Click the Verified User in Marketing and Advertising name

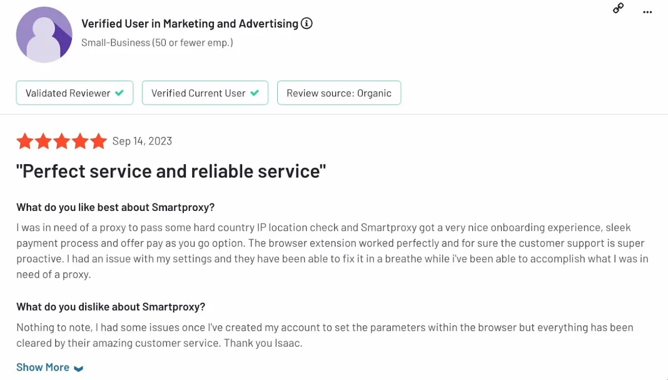click(190, 24)
